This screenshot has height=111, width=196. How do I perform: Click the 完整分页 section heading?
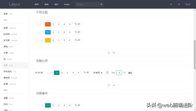(x=42, y=61)
